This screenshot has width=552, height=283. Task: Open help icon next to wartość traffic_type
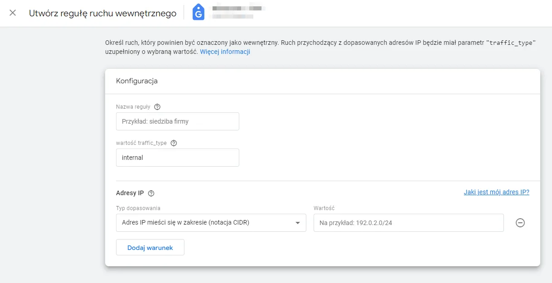pyautogui.click(x=174, y=143)
